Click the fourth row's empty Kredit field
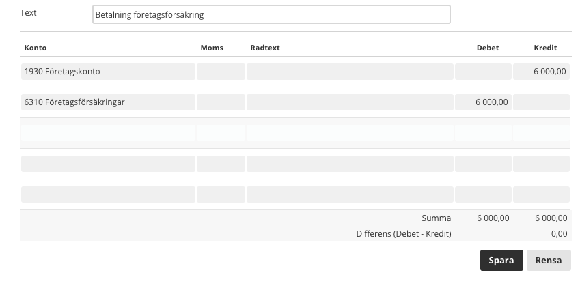 coord(541,164)
